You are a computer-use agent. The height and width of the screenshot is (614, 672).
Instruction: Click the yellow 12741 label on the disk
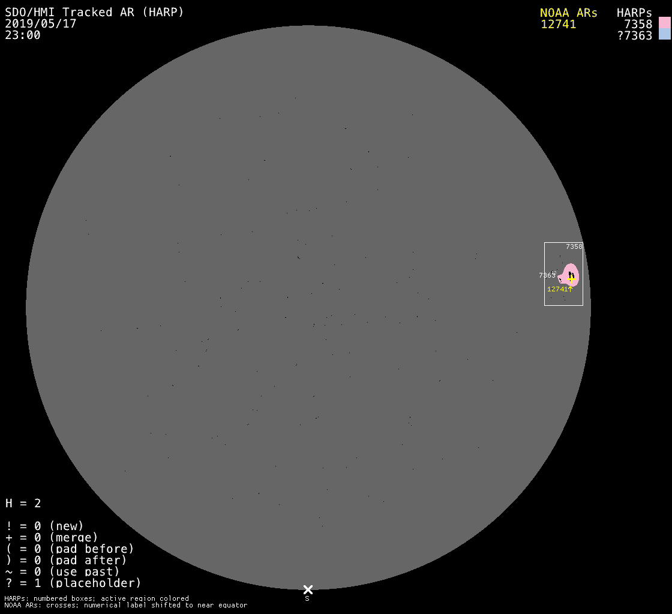pyautogui.click(x=557, y=289)
